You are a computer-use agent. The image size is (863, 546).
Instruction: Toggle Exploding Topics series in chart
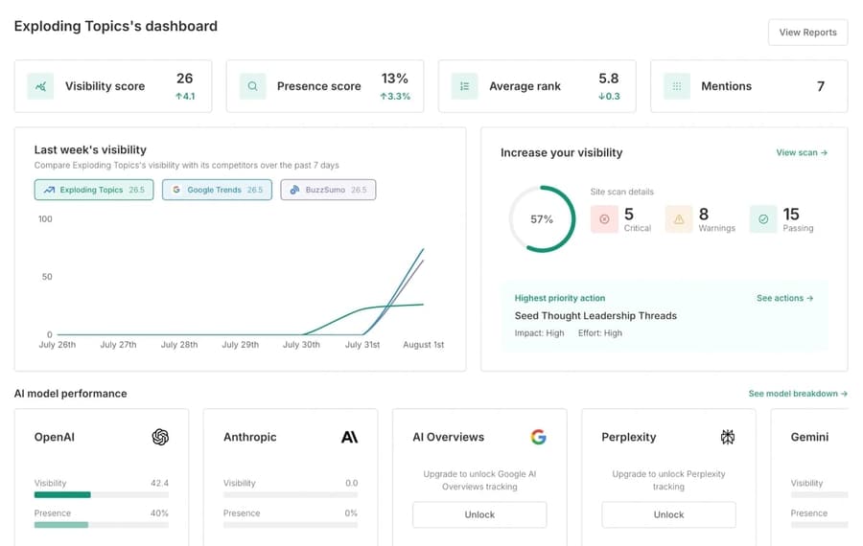94,190
